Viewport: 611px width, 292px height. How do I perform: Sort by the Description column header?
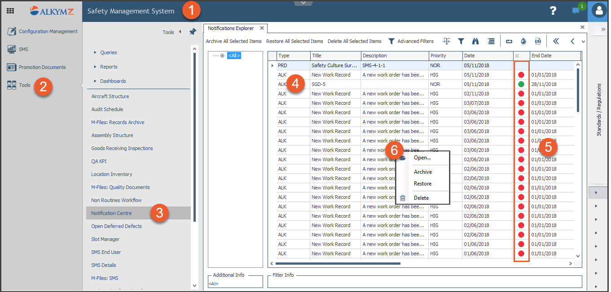pos(395,56)
